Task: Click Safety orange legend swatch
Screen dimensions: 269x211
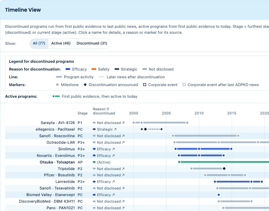Action: [94, 69]
